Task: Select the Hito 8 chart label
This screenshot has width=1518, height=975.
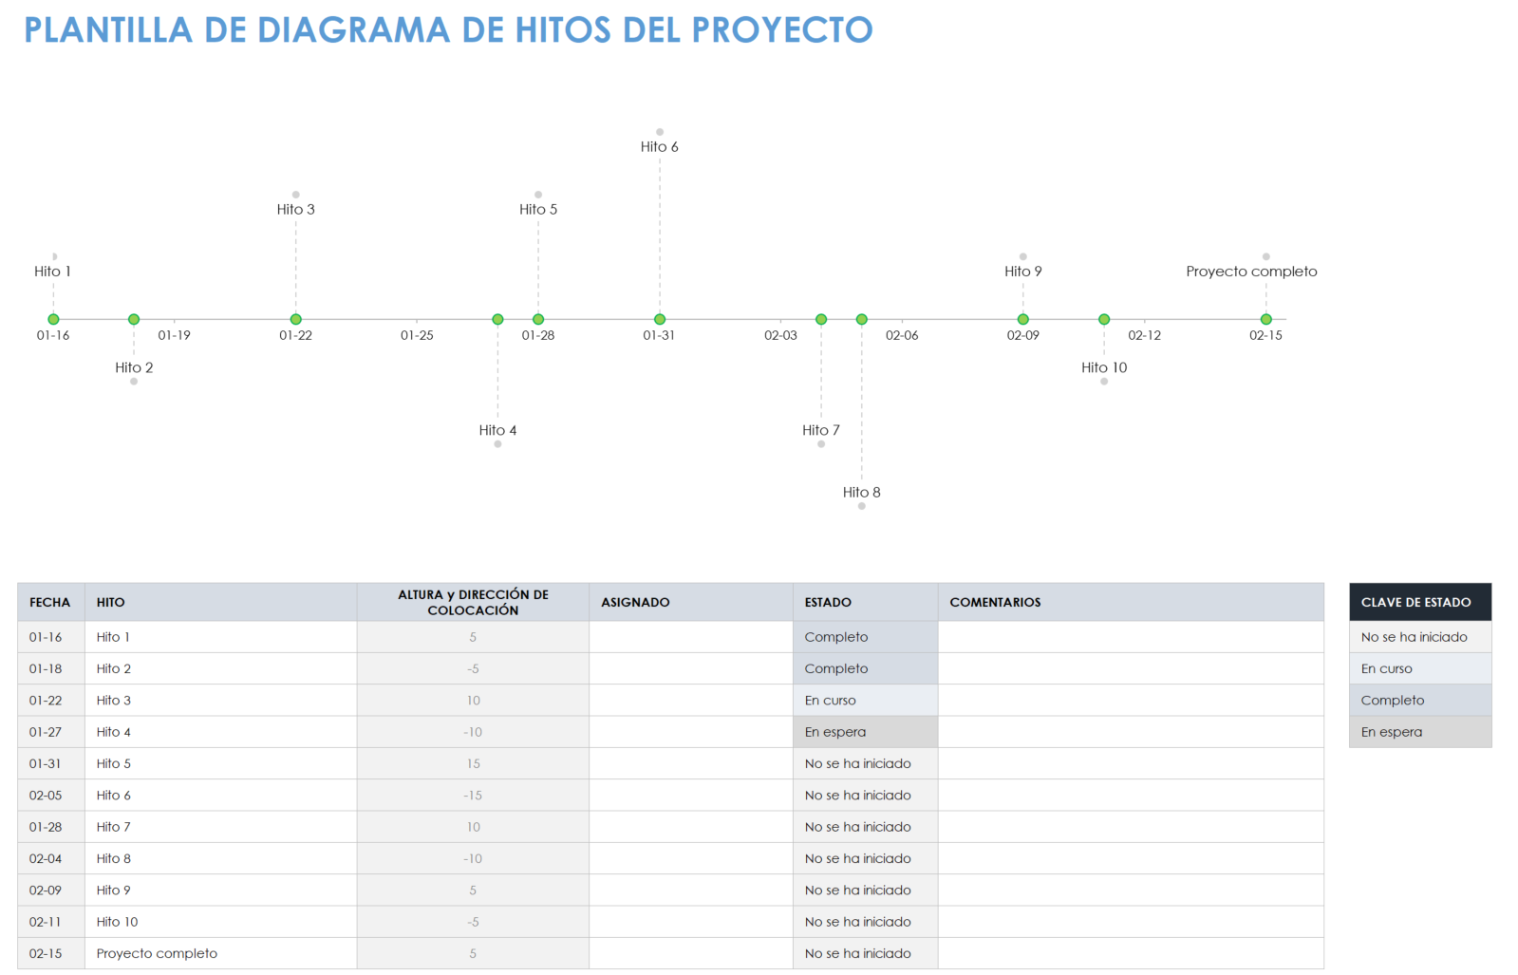Action: click(862, 492)
